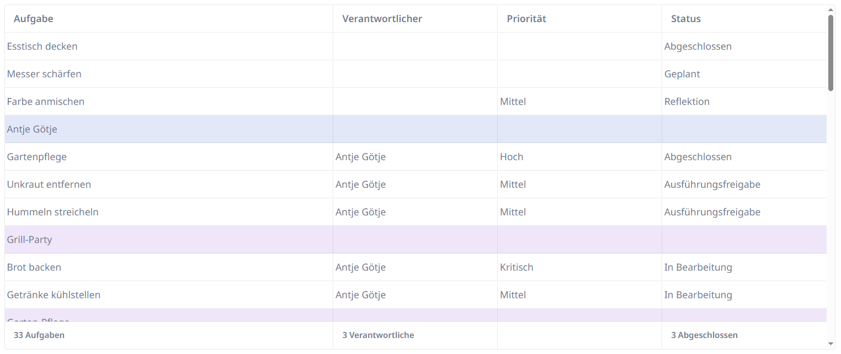
Task: Click the Kritisch priority of Brot backen
Action: click(x=517, y=267)
